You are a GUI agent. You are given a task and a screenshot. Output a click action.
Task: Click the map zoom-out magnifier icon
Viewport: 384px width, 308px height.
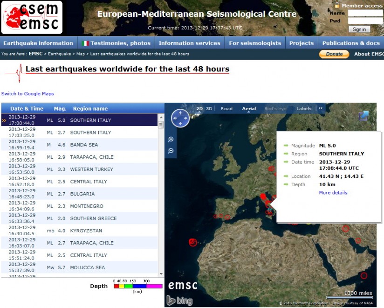click(171, 151)
